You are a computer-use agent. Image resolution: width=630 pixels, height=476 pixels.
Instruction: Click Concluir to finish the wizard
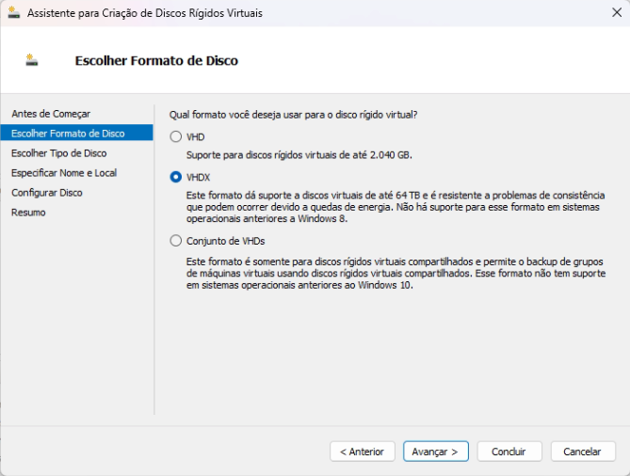(x=509, y=452)
